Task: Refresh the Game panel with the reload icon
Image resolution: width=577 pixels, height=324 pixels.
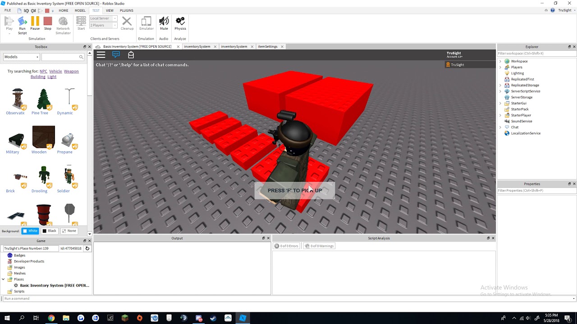Action: point(87,248)
